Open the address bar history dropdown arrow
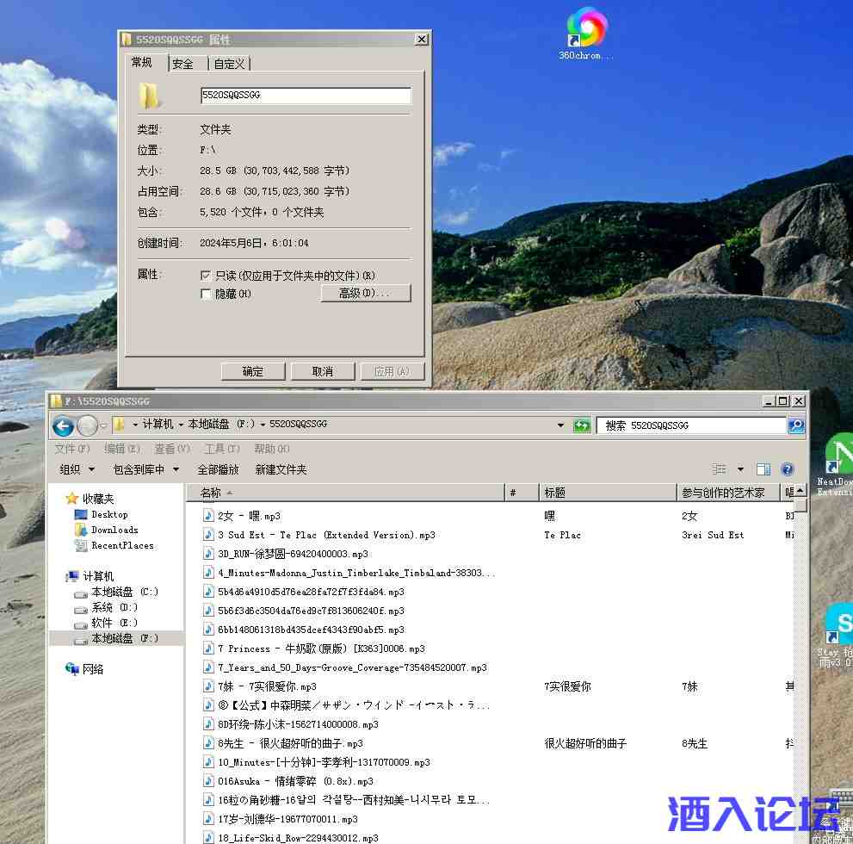This screenshot has height=844, width=853. (x=562, y=425)
